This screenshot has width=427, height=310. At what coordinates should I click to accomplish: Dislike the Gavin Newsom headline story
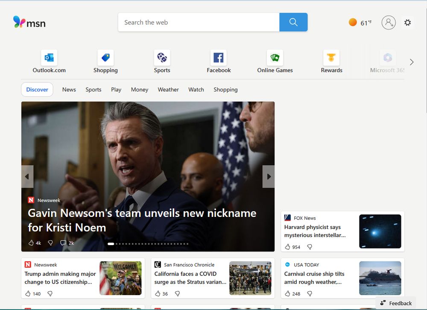click(x=50, y=243)
